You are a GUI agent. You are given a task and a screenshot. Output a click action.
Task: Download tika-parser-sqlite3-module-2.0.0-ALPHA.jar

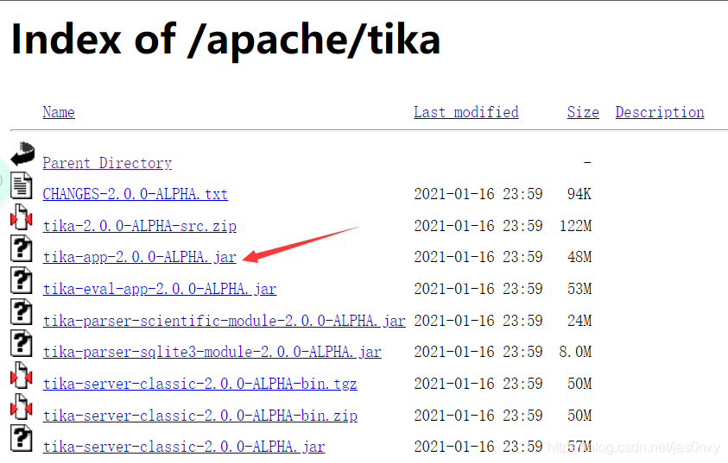[x=212, y=352]
